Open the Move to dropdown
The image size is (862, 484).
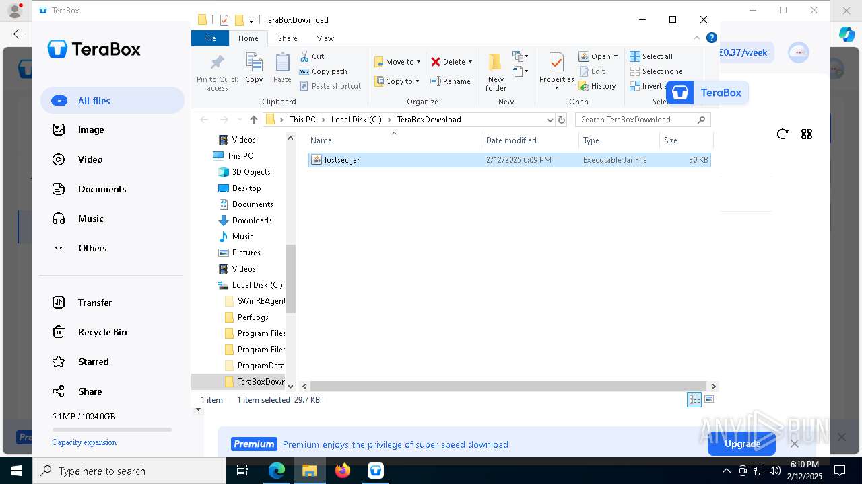[x=397, y=62]
